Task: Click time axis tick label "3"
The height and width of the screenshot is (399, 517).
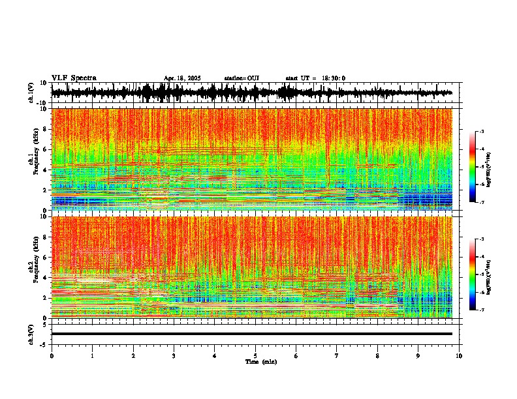Action: (x=174, y=356)
